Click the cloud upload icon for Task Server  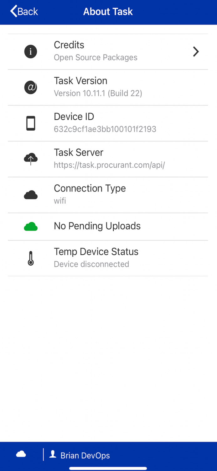click(x=30, y=159)
